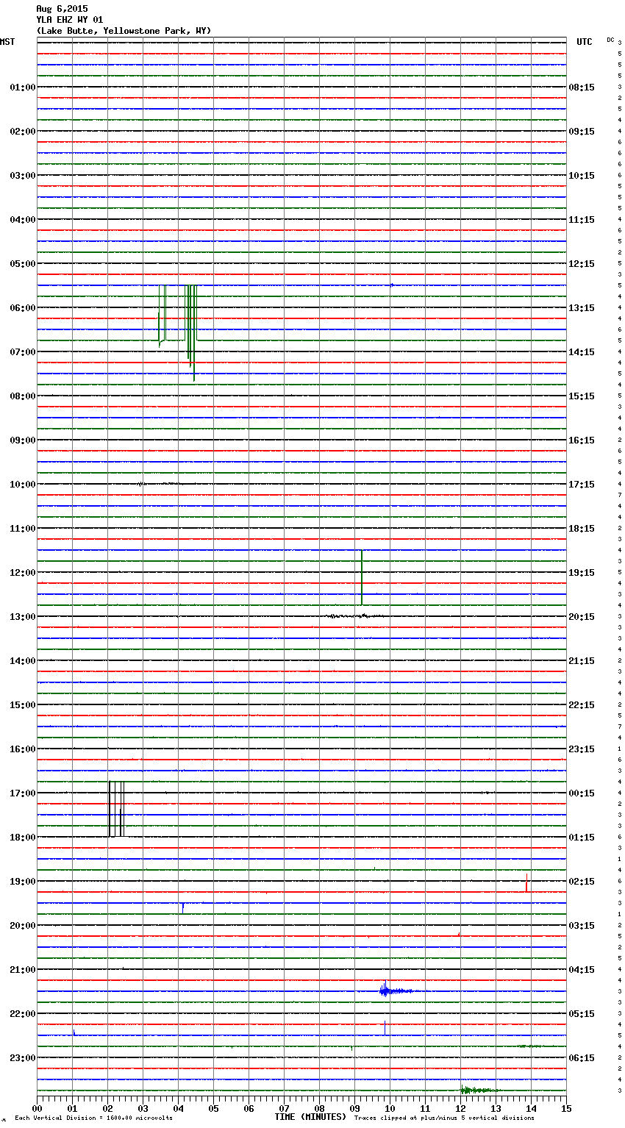Image resolution: width=625 pixels, height=1128 pixels.
Task: Select the 22:00 MST time label
Action: [x=23, y=1014]
